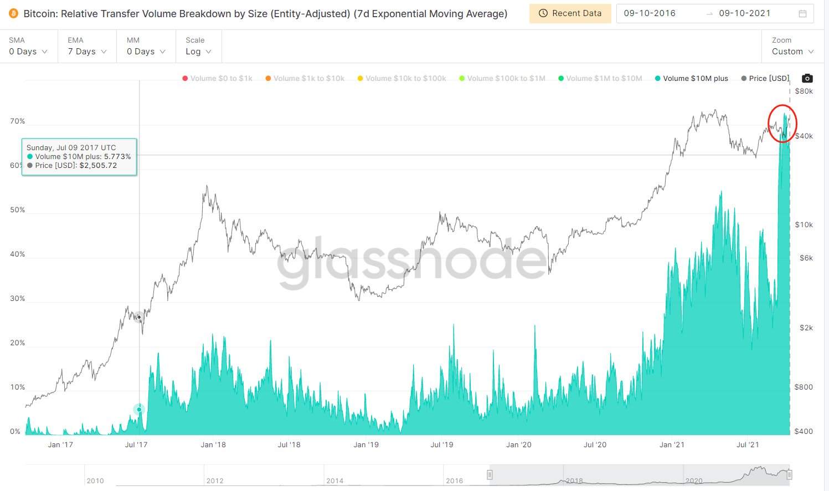Click the Recent Data button
829x491 pixels.
coord(570,13)
